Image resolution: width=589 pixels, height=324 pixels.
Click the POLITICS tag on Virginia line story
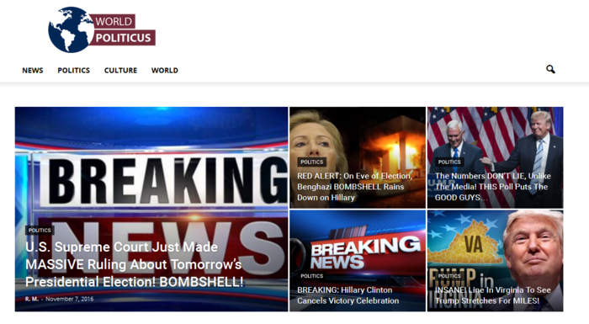coord(449,276)
